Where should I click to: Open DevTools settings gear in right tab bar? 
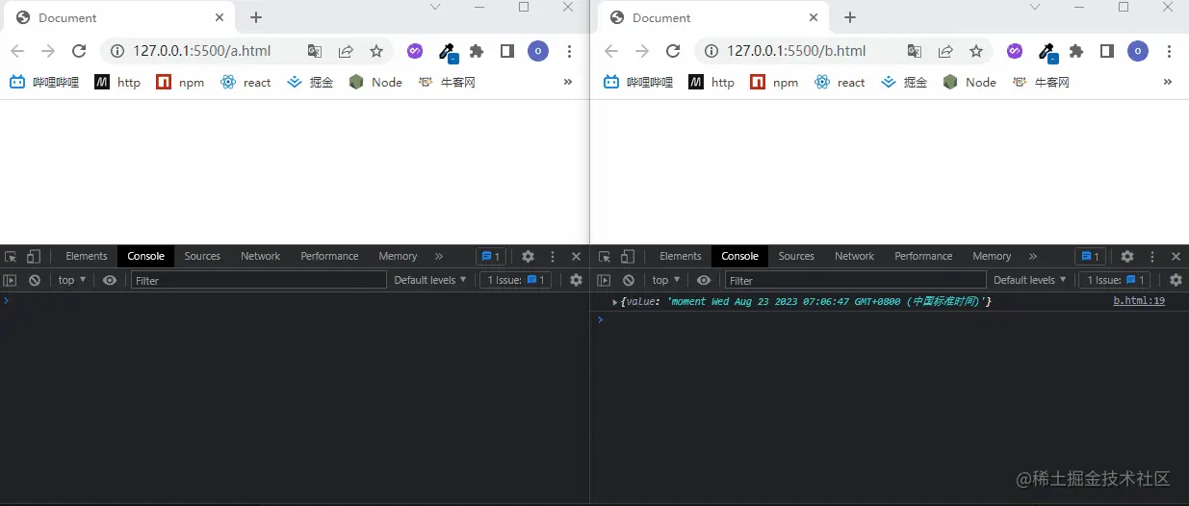click(x=1127, y=256)
